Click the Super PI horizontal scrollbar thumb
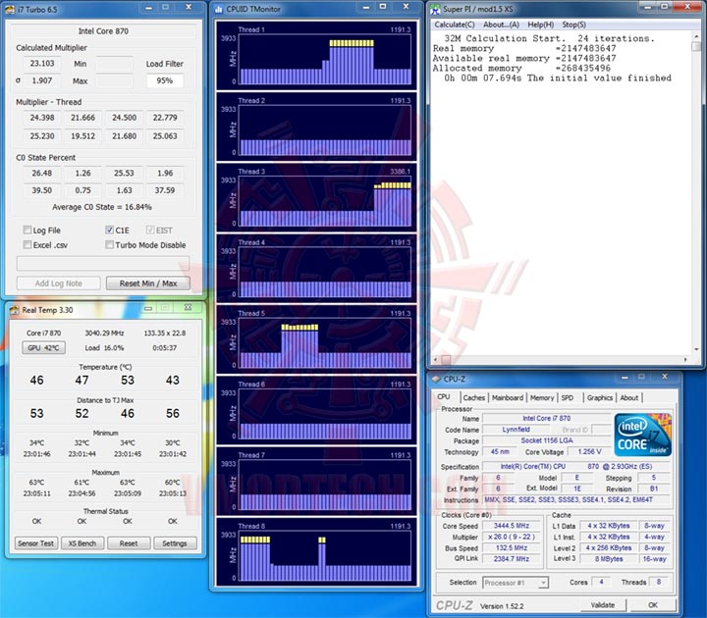This screenshot has height=618, width=707. pos(446,359)
